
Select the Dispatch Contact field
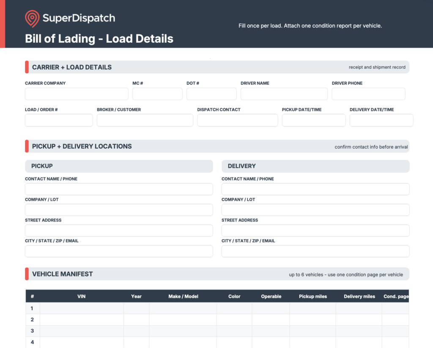click(238, 120)
